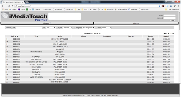Open the browser home page icon

tap(13, 6)
